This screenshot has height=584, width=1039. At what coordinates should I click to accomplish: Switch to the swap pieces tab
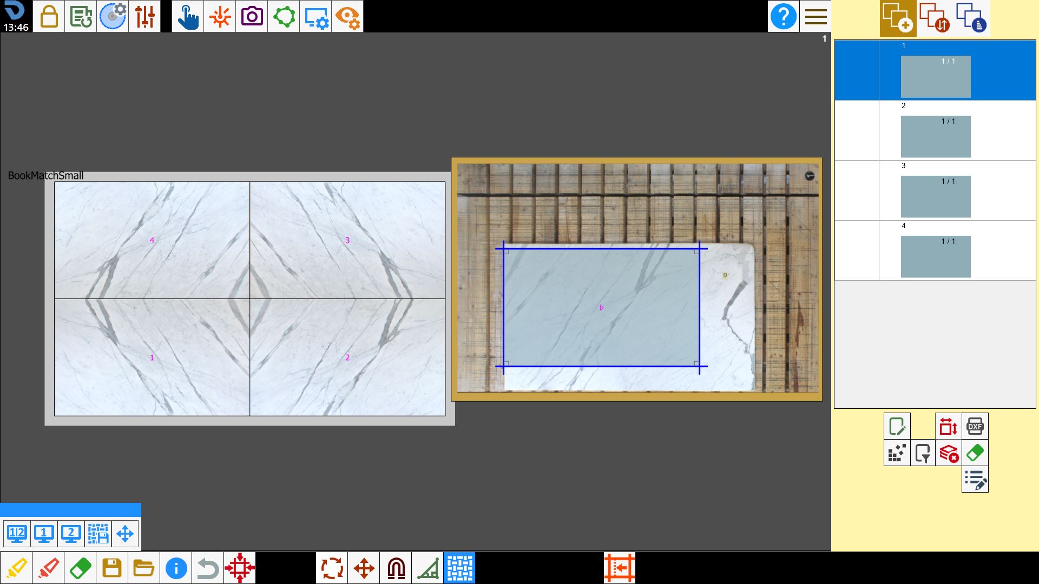935,18
